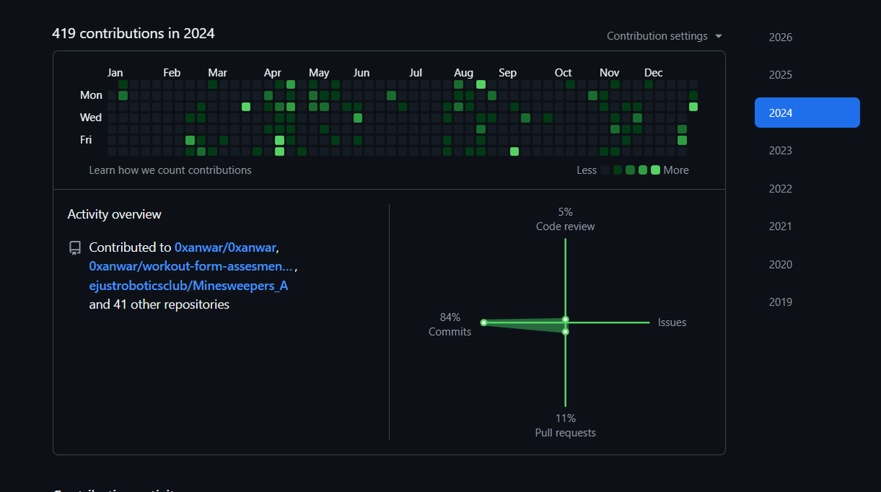Click the Commits data point on the chart

[484, 322]
